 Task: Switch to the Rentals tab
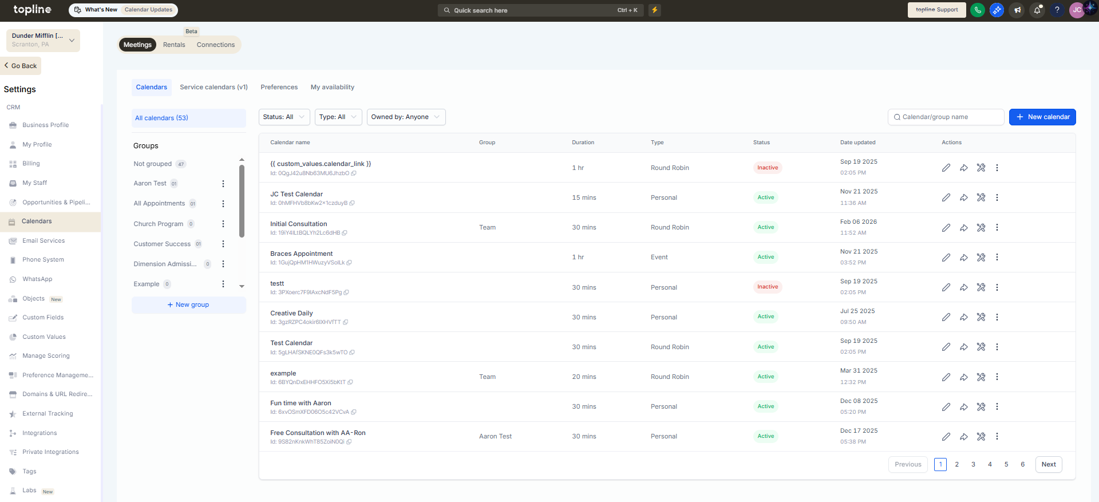(x=174, y=45)
